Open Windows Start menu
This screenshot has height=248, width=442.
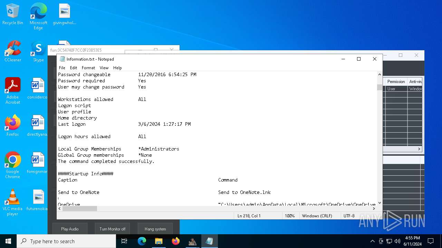coord(8,241)
